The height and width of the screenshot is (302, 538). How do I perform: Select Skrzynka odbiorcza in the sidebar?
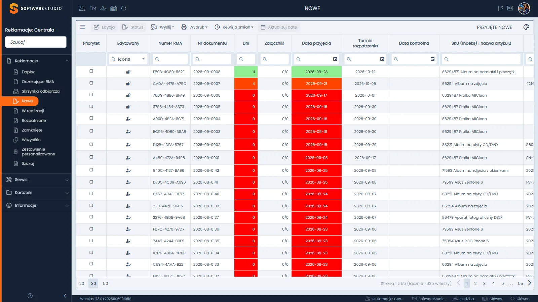(40, 91)
